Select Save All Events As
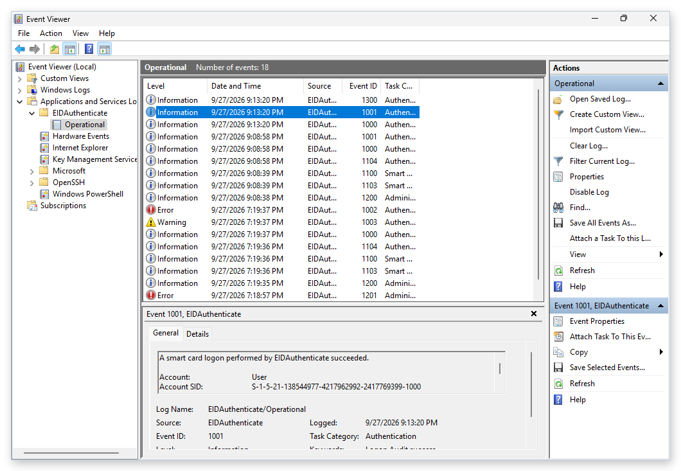Screen dimensions: 681x471 [x=603, y=223]
